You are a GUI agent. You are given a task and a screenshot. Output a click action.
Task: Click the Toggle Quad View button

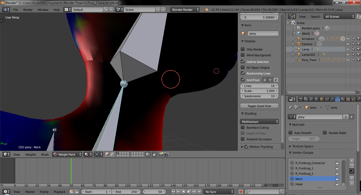point(260,106)
